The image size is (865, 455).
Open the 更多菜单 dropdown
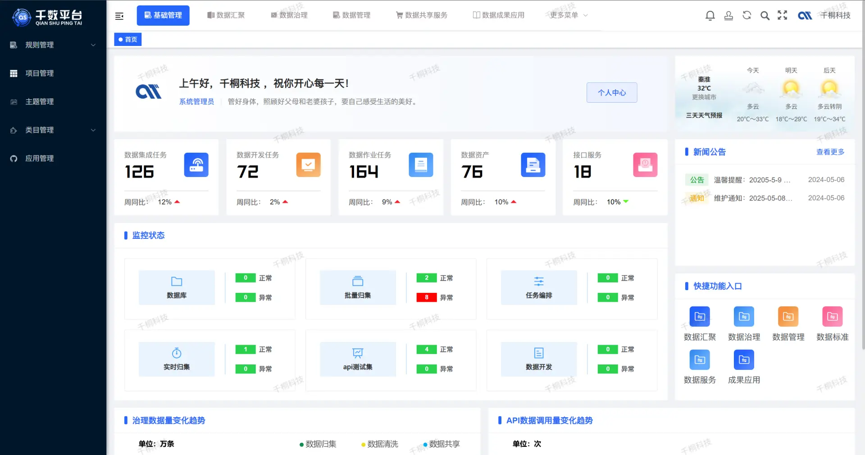569,15
